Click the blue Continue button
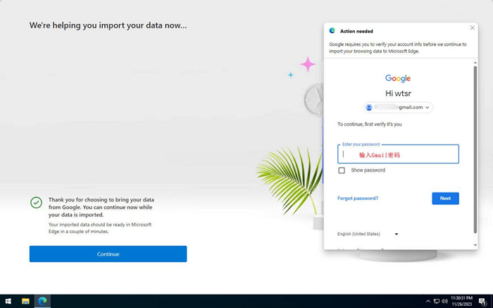The height and width of the screenshot is (308, 493). point(108,254)
